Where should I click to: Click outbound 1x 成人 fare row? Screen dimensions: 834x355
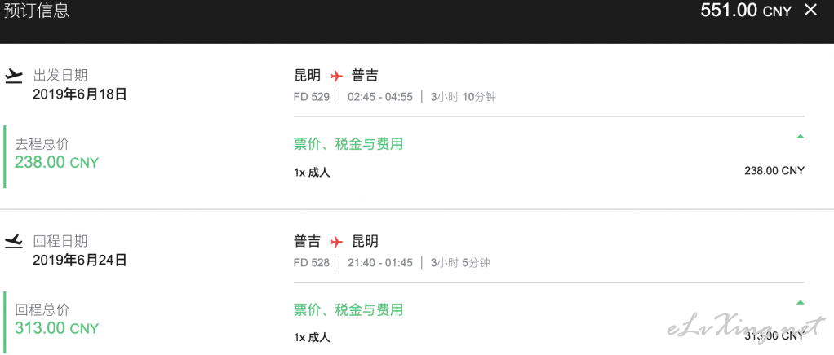[549, 172]
